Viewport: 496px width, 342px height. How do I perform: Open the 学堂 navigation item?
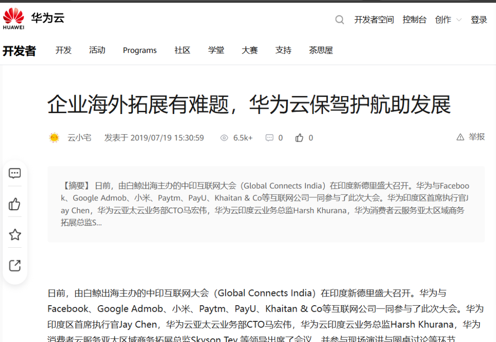click(x=216, y=51)
